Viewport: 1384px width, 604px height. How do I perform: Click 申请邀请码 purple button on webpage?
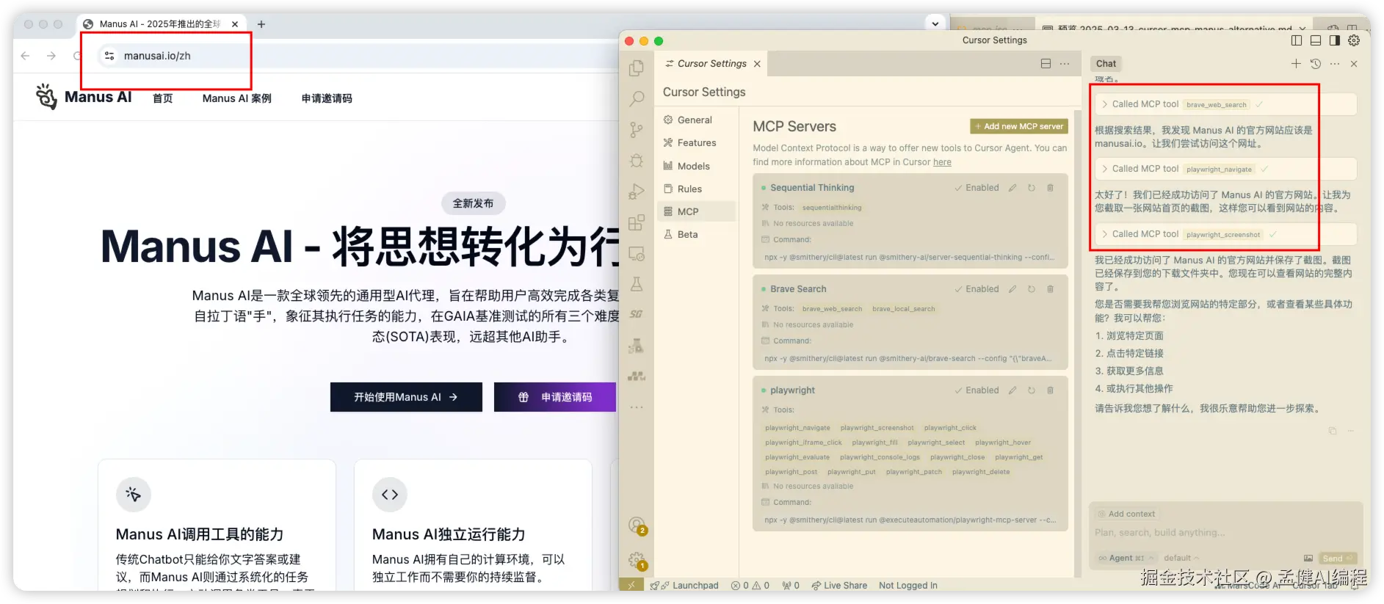pos(555,397)
